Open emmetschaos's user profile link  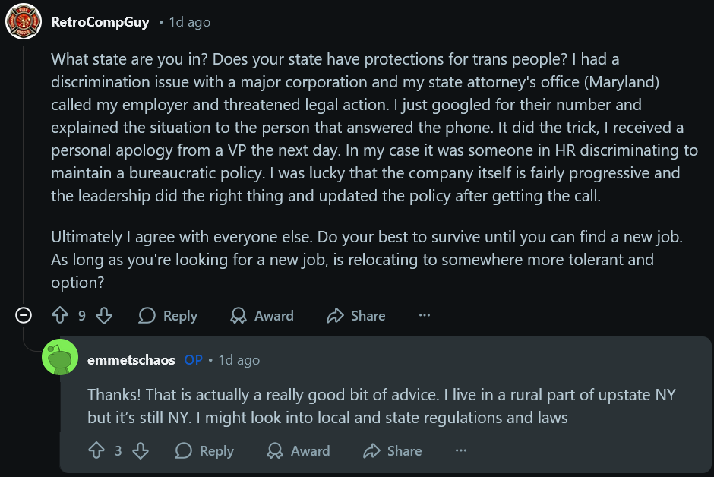131,360
